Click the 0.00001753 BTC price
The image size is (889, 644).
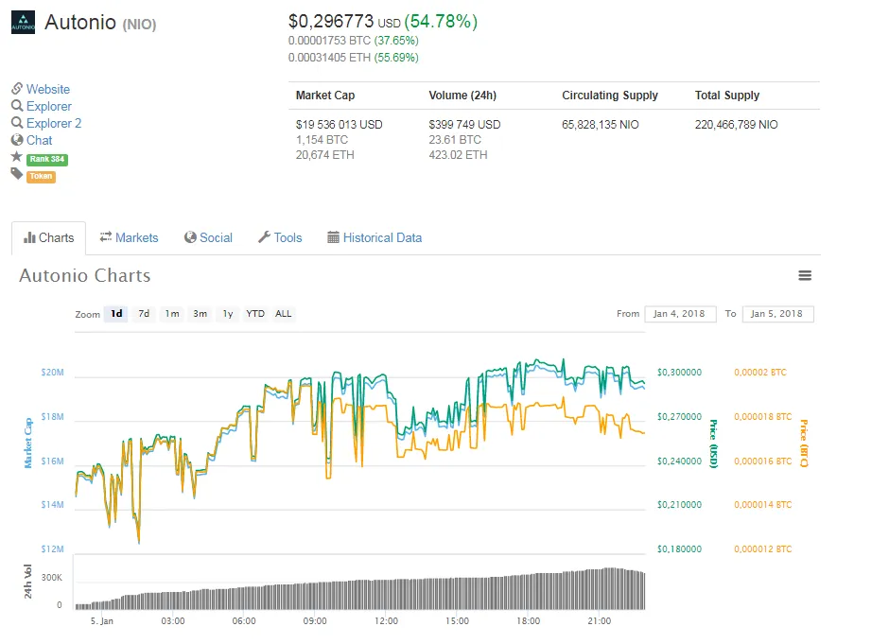coord(329,41)
